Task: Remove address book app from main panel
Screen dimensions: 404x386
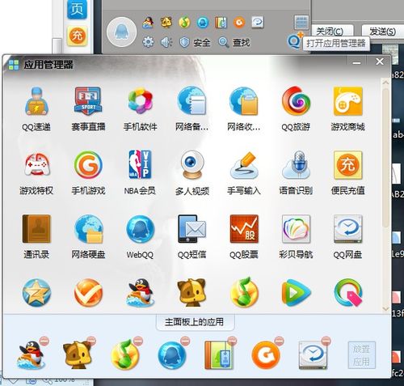Action: (232, 341)
